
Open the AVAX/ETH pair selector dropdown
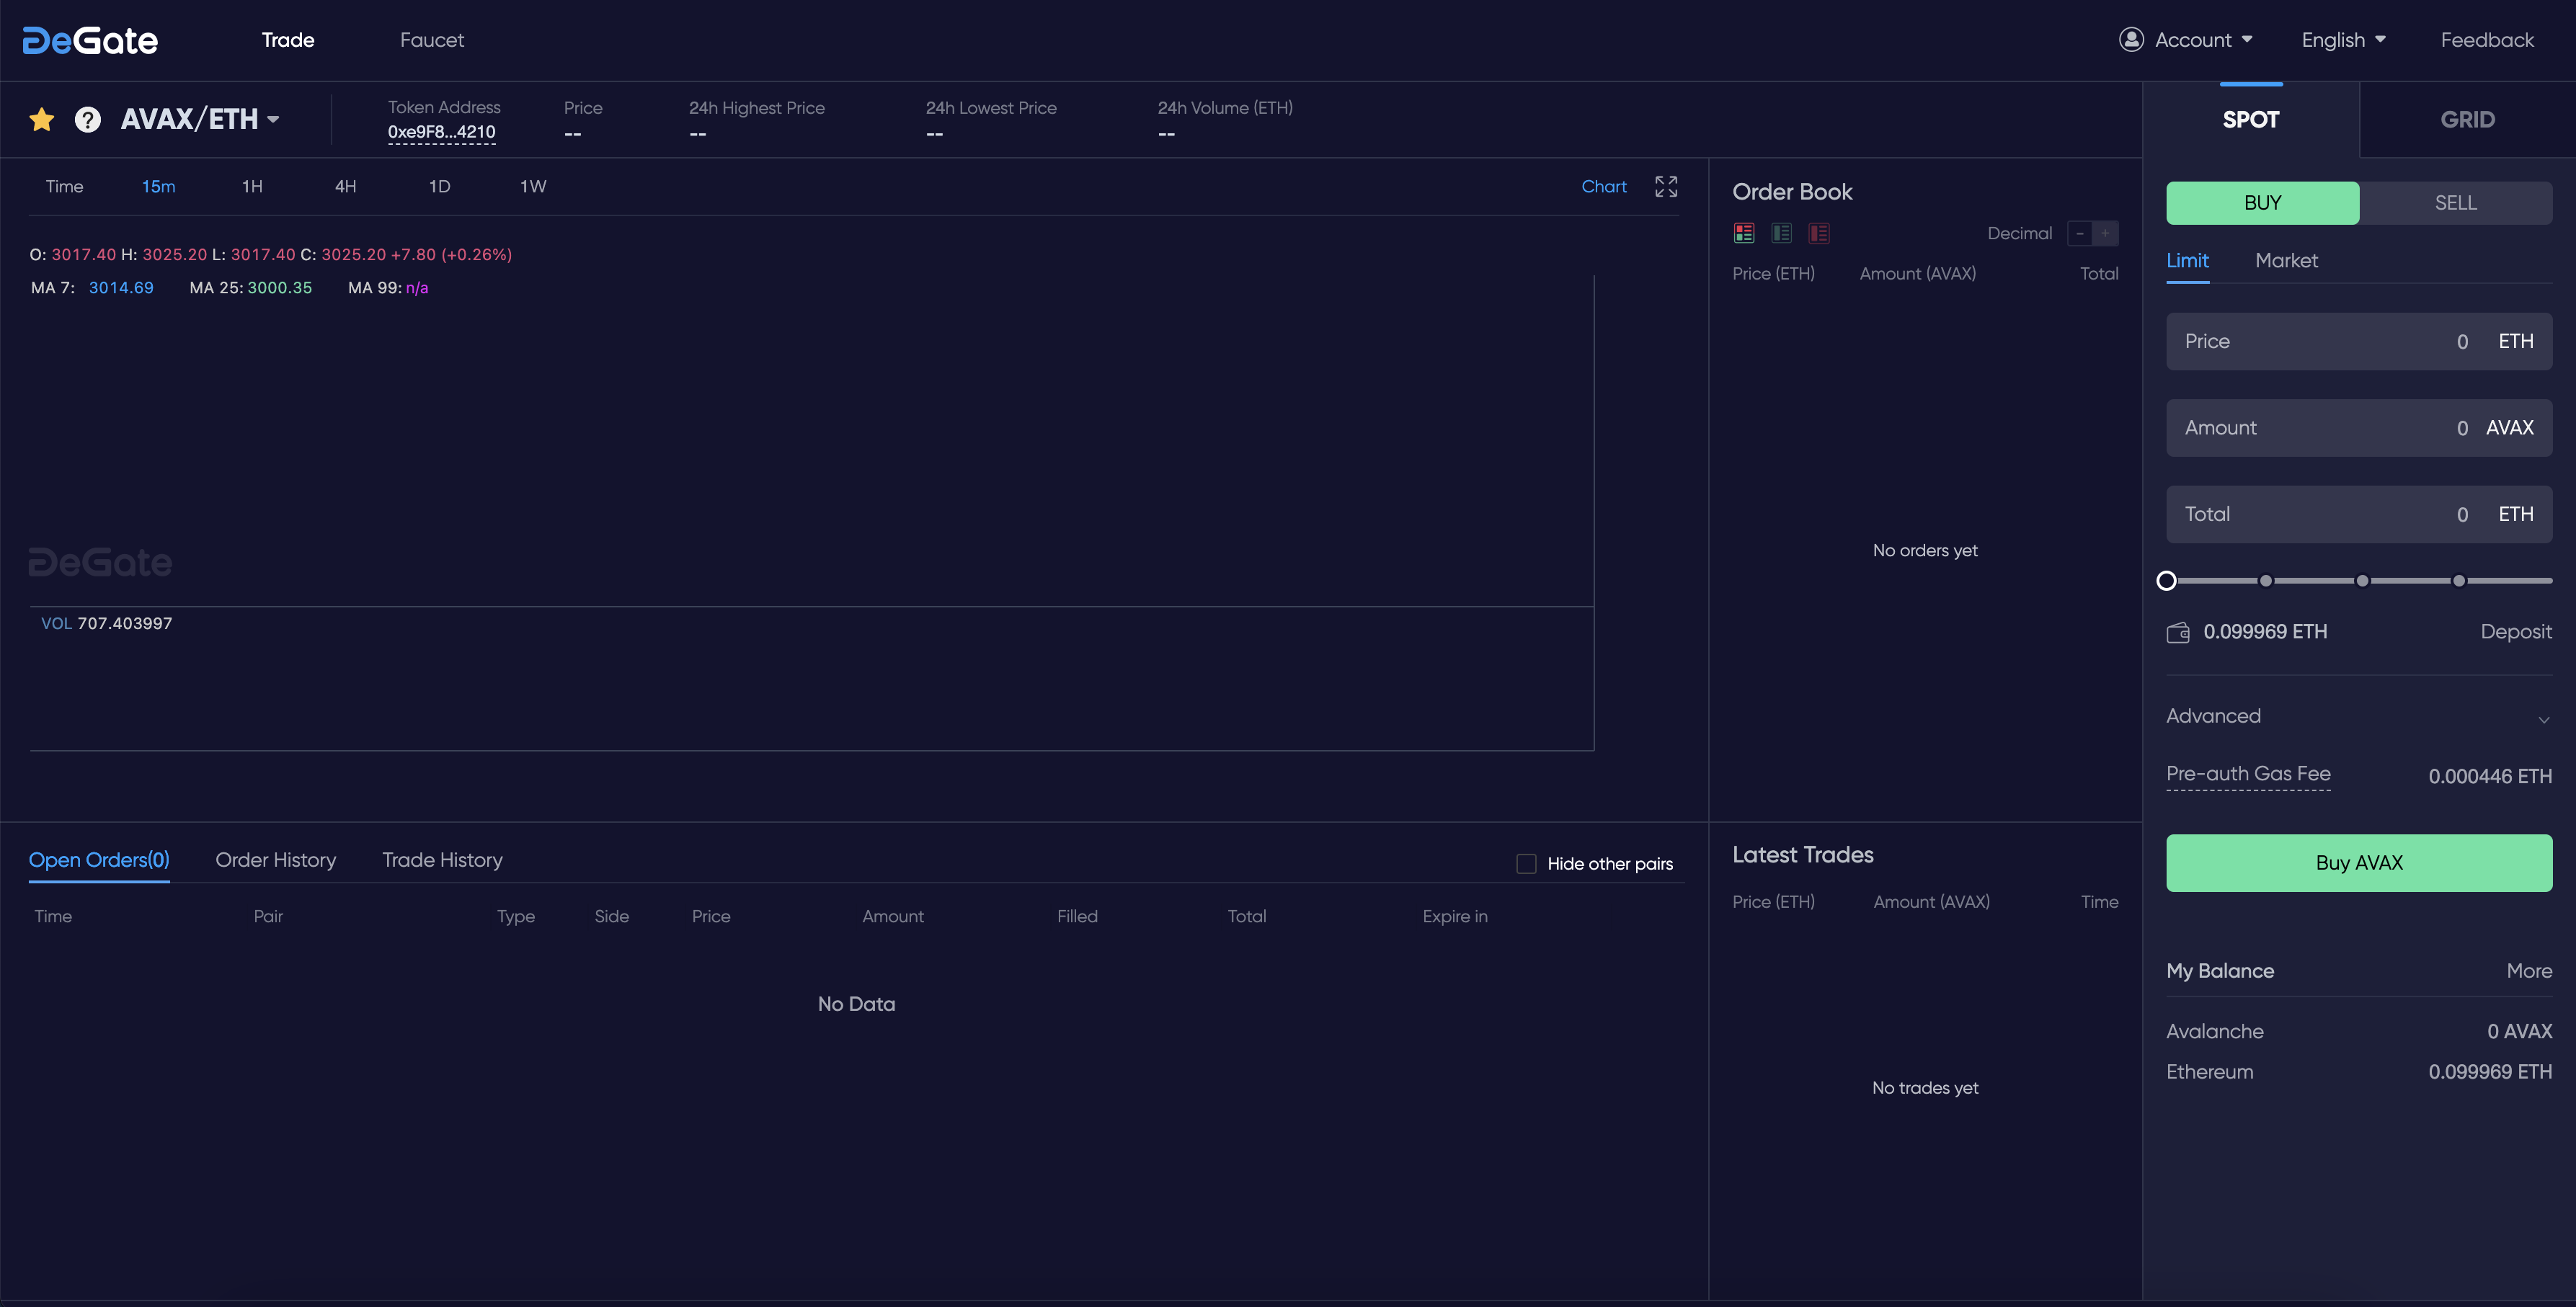(200, 119)
